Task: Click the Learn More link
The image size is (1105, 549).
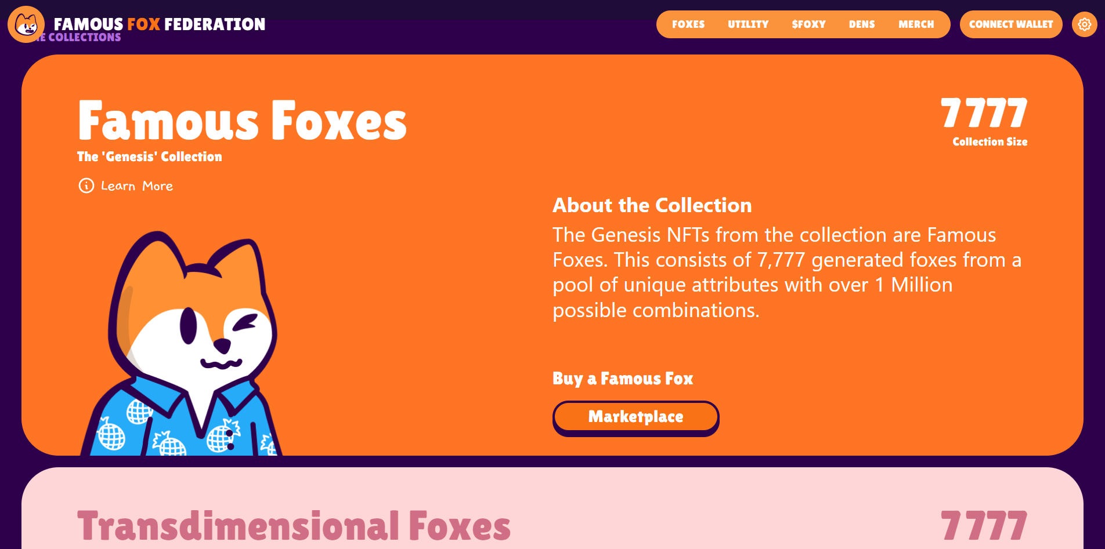Action: pyautogui.click(x=136, y=186)
